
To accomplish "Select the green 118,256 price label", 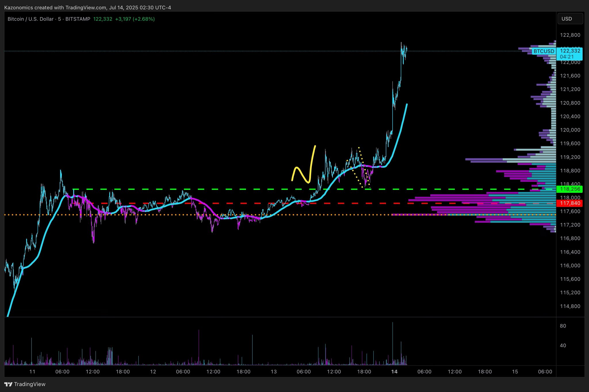I will pos(569,189).
